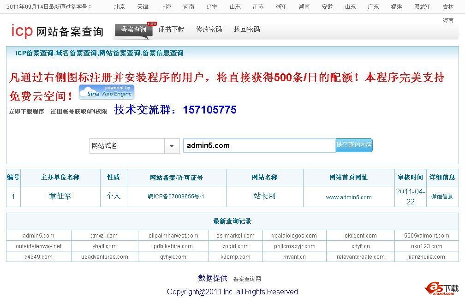Click 天津 province link
The image size is (465, 298).
143,6
